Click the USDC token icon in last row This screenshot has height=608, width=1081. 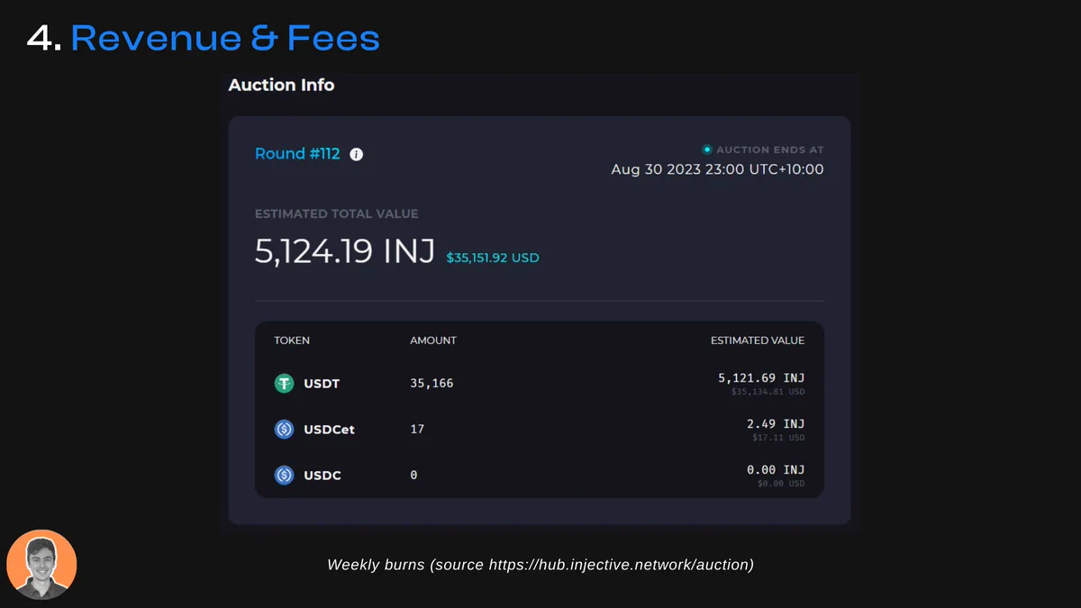pos(284,475)
